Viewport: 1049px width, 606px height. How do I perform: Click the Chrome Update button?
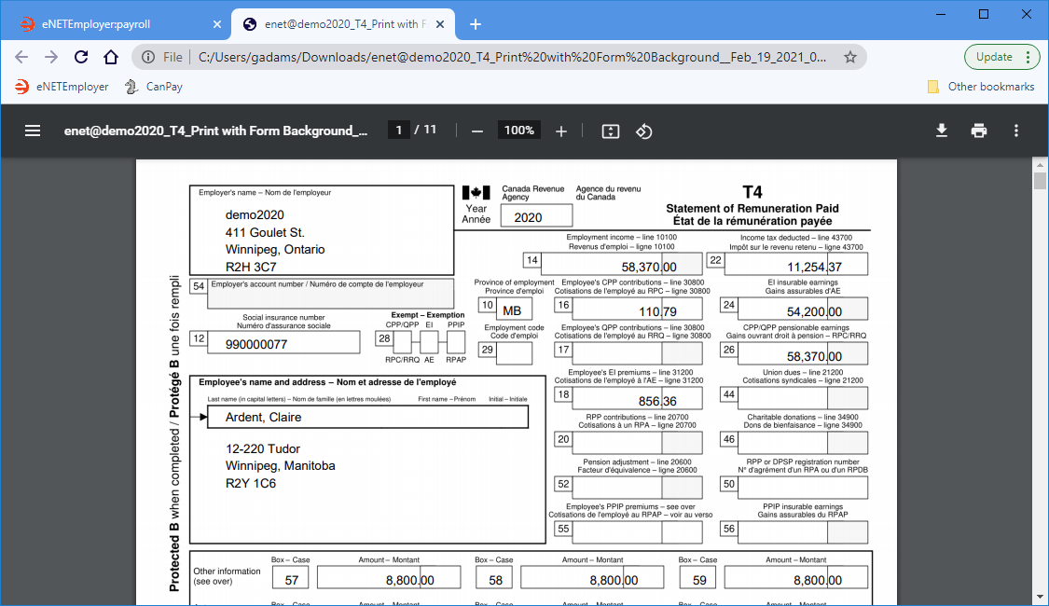point(1001,57)
